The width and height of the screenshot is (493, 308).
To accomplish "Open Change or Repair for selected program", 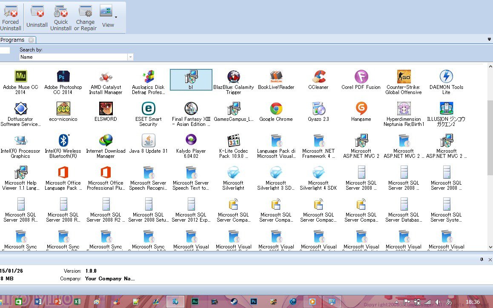I will coord(85,17).
